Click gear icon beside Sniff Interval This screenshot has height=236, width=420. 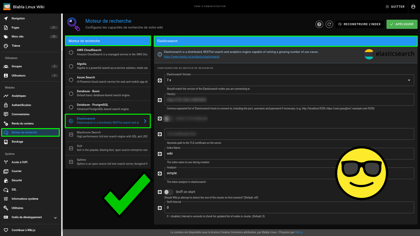coord(160,208)
